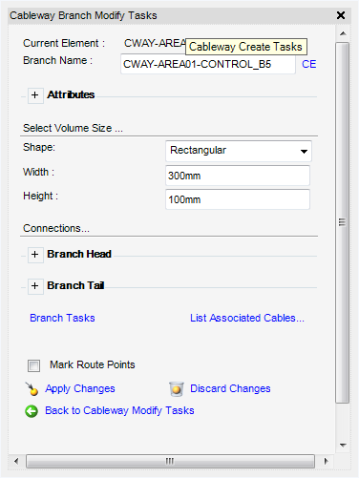Go Back to Cableway Modify Tasks
Screen dimensions: 359x478
119,410
